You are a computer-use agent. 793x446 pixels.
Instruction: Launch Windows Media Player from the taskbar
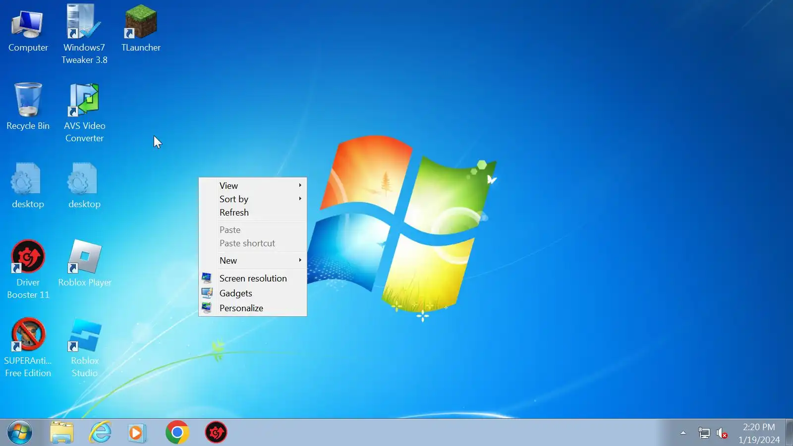(x=137, y=433)
